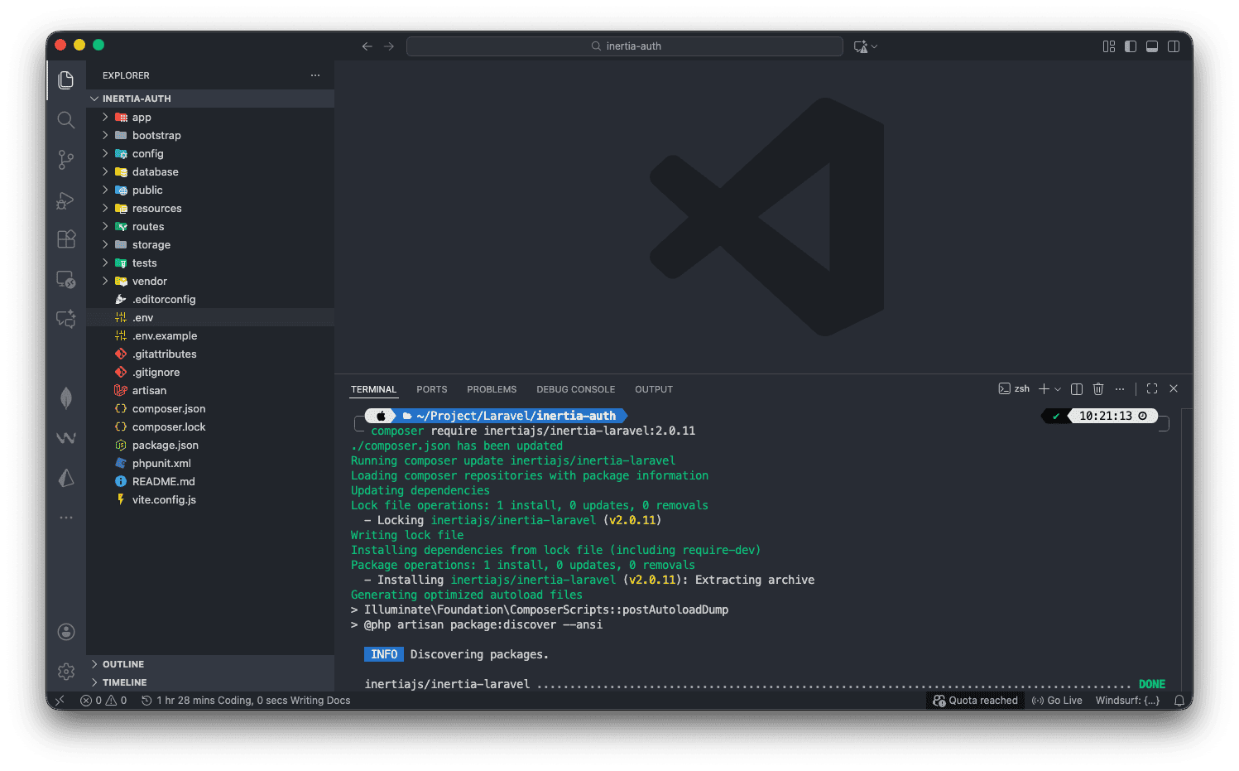Kill the terminal with trash icon

tap(1098, 388)
